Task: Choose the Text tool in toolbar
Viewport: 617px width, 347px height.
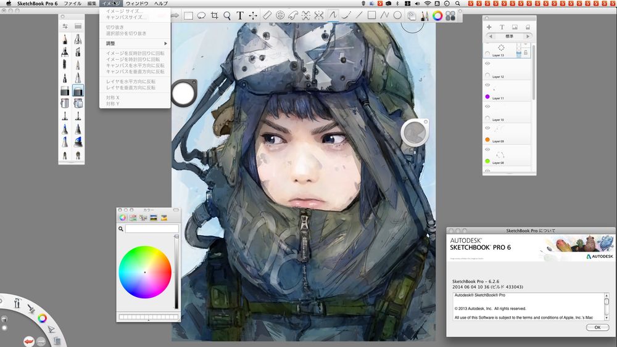Action: [x=240, y=15]
